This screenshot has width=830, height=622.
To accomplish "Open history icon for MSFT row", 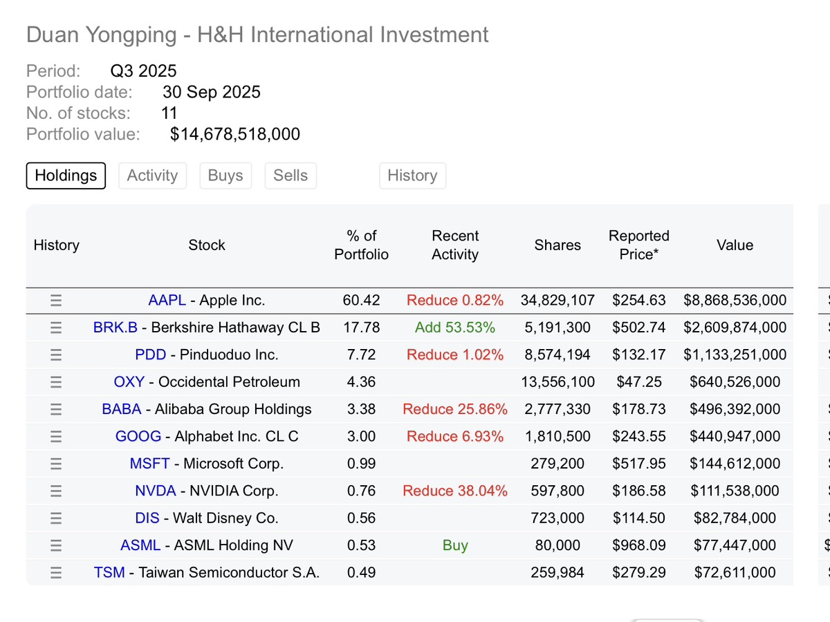I will pyautogui.click(x=56, y=464).
